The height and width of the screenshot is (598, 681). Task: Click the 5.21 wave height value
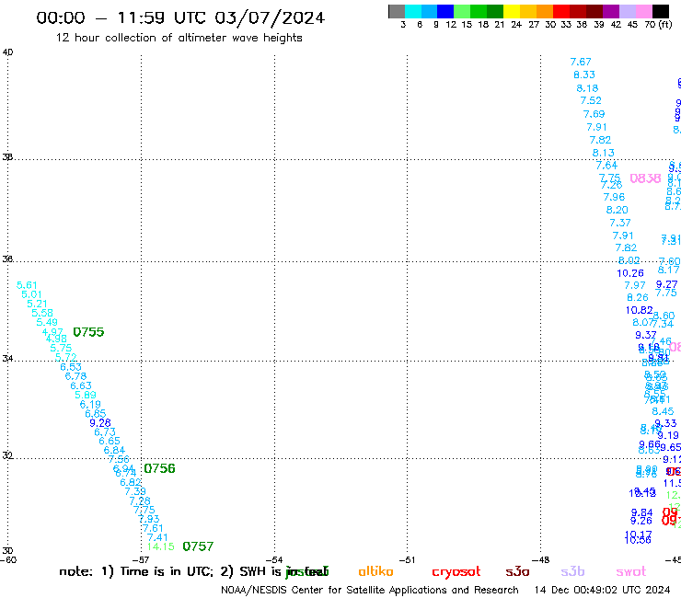click(37, 304)
